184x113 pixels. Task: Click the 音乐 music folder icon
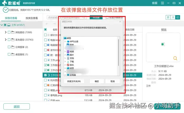(68, 65)
